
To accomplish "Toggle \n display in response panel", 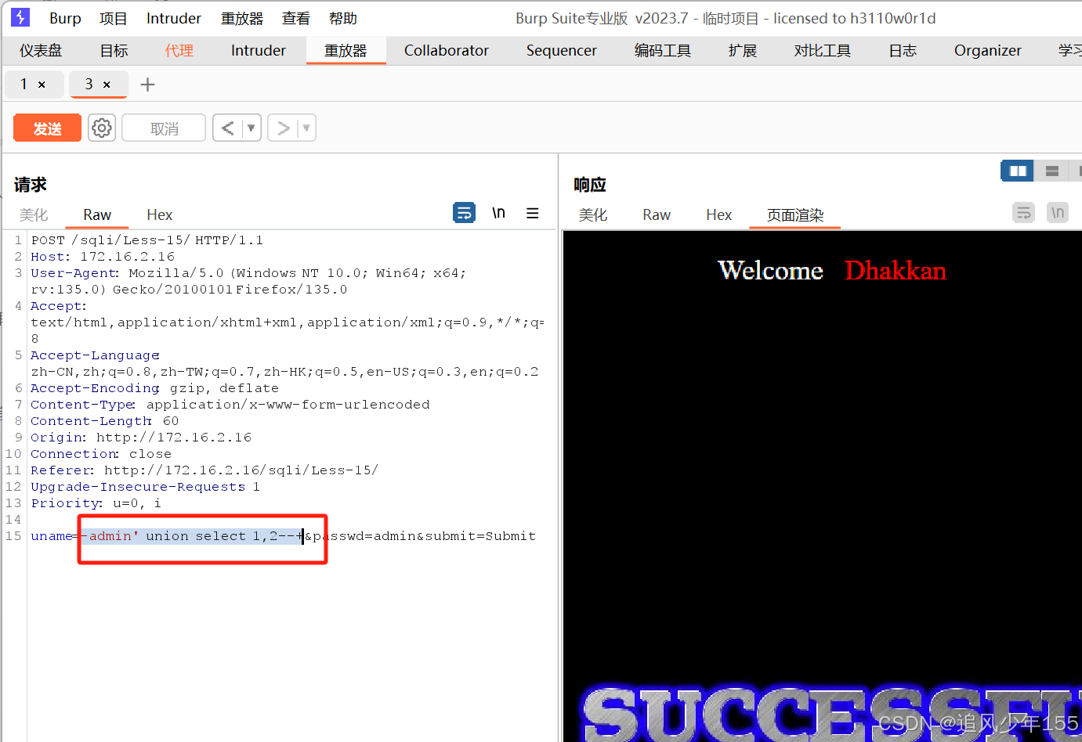I will pyautogui.click(x=1058, y=212).
